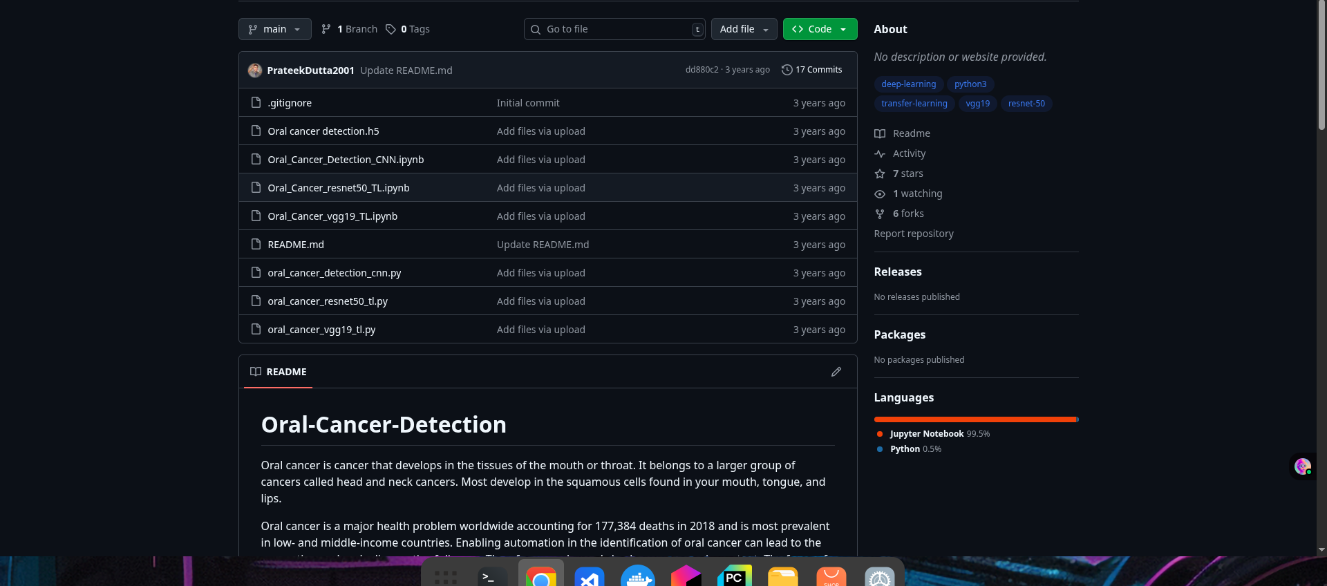Edit the README with the pencil icon

(x=836, y=372)
